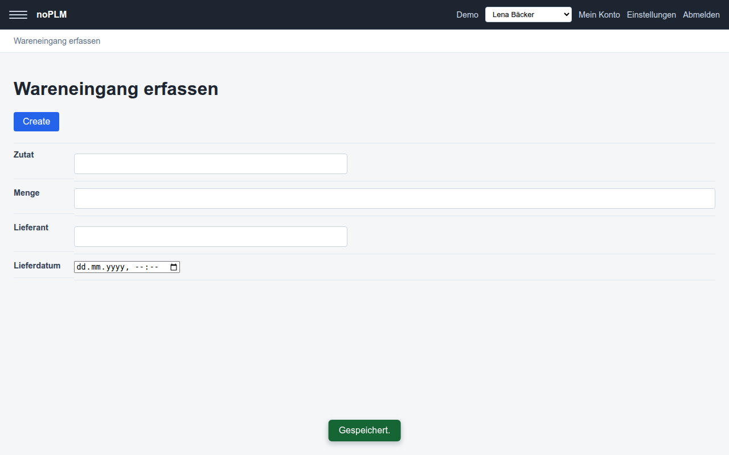Click the Zutat field label
Viewport: 729px width, 455px height.
click(x=24, y=155)
